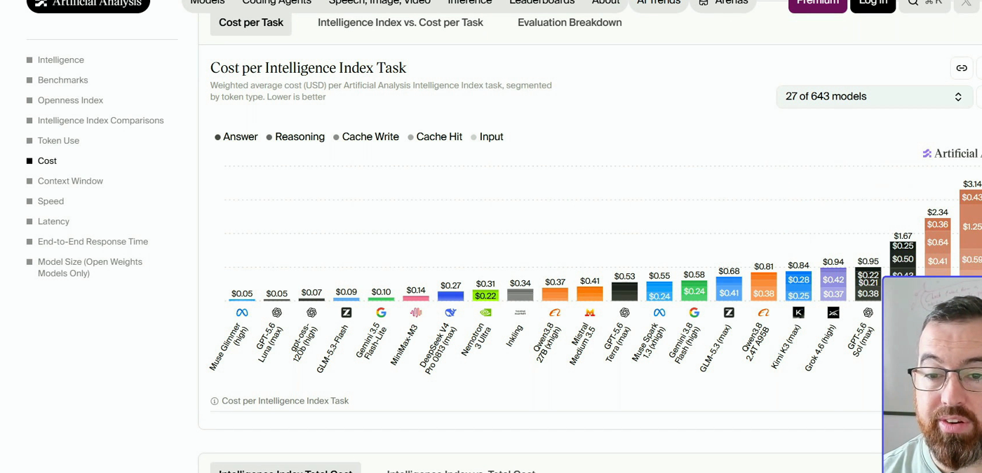Click the Google logo for Gemini 3.8 Flash
Image resolution: width=982 pixels, height=473 pixels.
[694, 313]
